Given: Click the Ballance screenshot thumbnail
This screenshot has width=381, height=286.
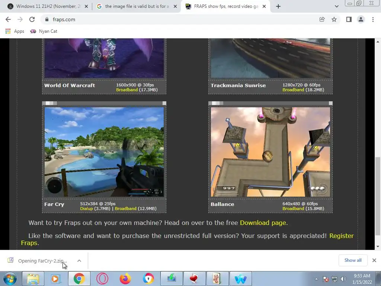Looking at the screenshot, I should 270,152.
